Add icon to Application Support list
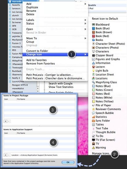The image size is (127, 169). tap(5, 155)
